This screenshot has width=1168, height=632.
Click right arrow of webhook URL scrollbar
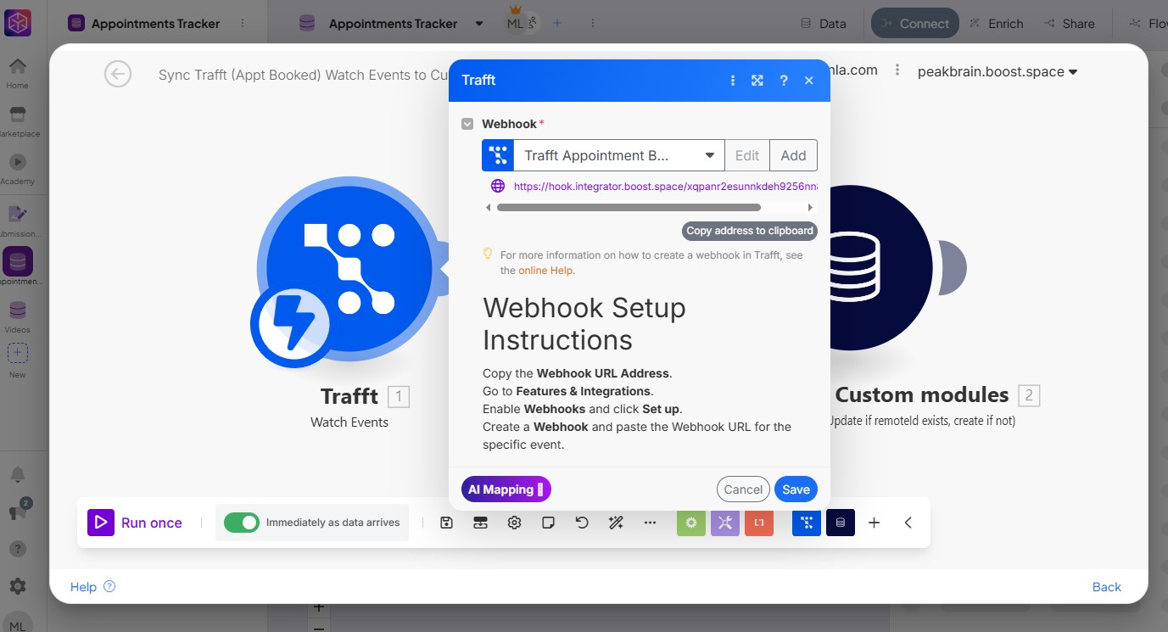[810, 207]
